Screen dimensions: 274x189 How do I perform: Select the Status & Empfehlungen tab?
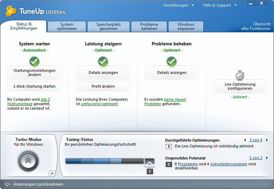[x=23, y=26]
